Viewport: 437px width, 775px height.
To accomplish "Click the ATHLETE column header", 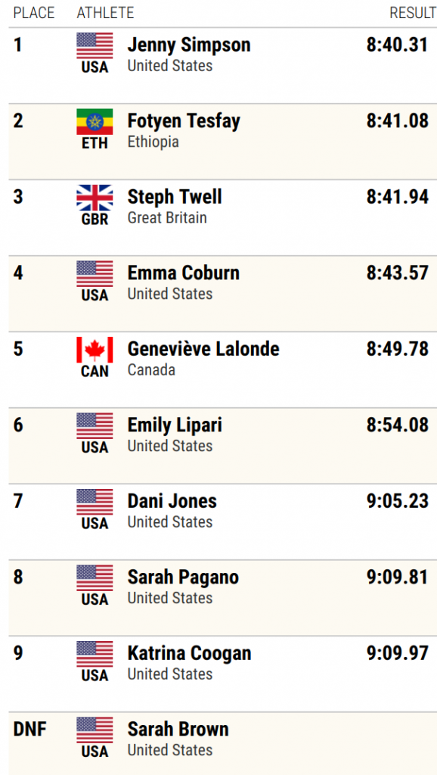I will tap(105, 13).
